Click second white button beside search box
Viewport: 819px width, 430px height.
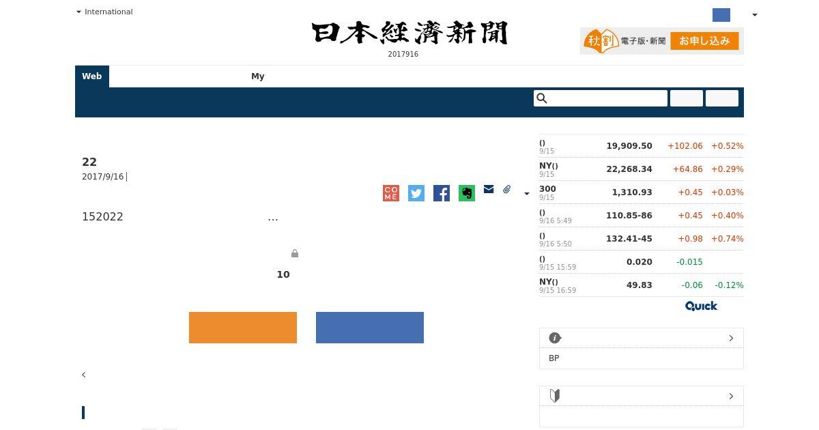(x=722, y=98)
